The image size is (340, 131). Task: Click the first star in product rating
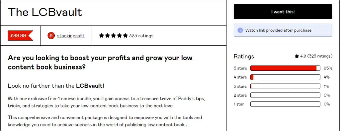tap(102, 36)
